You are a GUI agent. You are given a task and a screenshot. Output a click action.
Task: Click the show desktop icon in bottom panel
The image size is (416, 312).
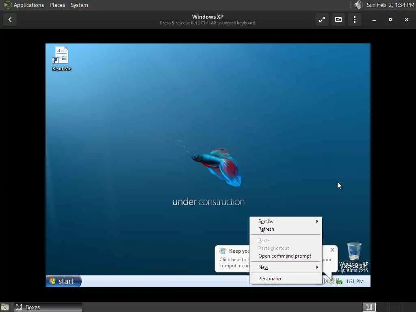(5, 308)
